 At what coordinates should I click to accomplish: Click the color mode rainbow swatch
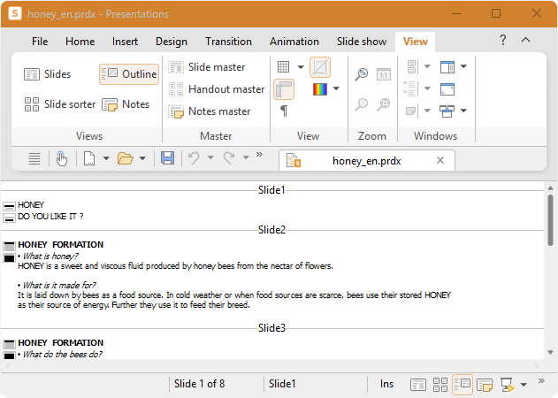(320, 89)
